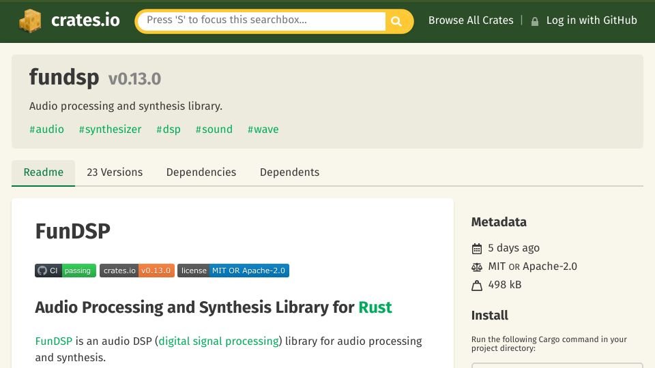The height and width of the screenshot is (368, 655).
Task: Click the weight icon beside 498 kB
Action: pos(477,286)
